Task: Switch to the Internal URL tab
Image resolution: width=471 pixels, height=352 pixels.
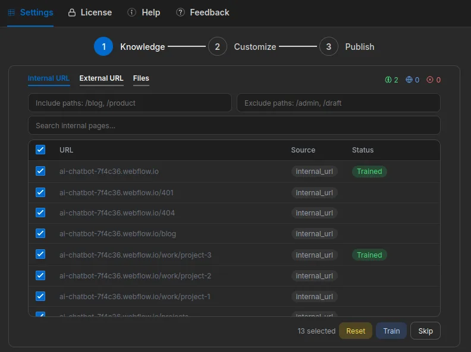Action: [49, 78]
